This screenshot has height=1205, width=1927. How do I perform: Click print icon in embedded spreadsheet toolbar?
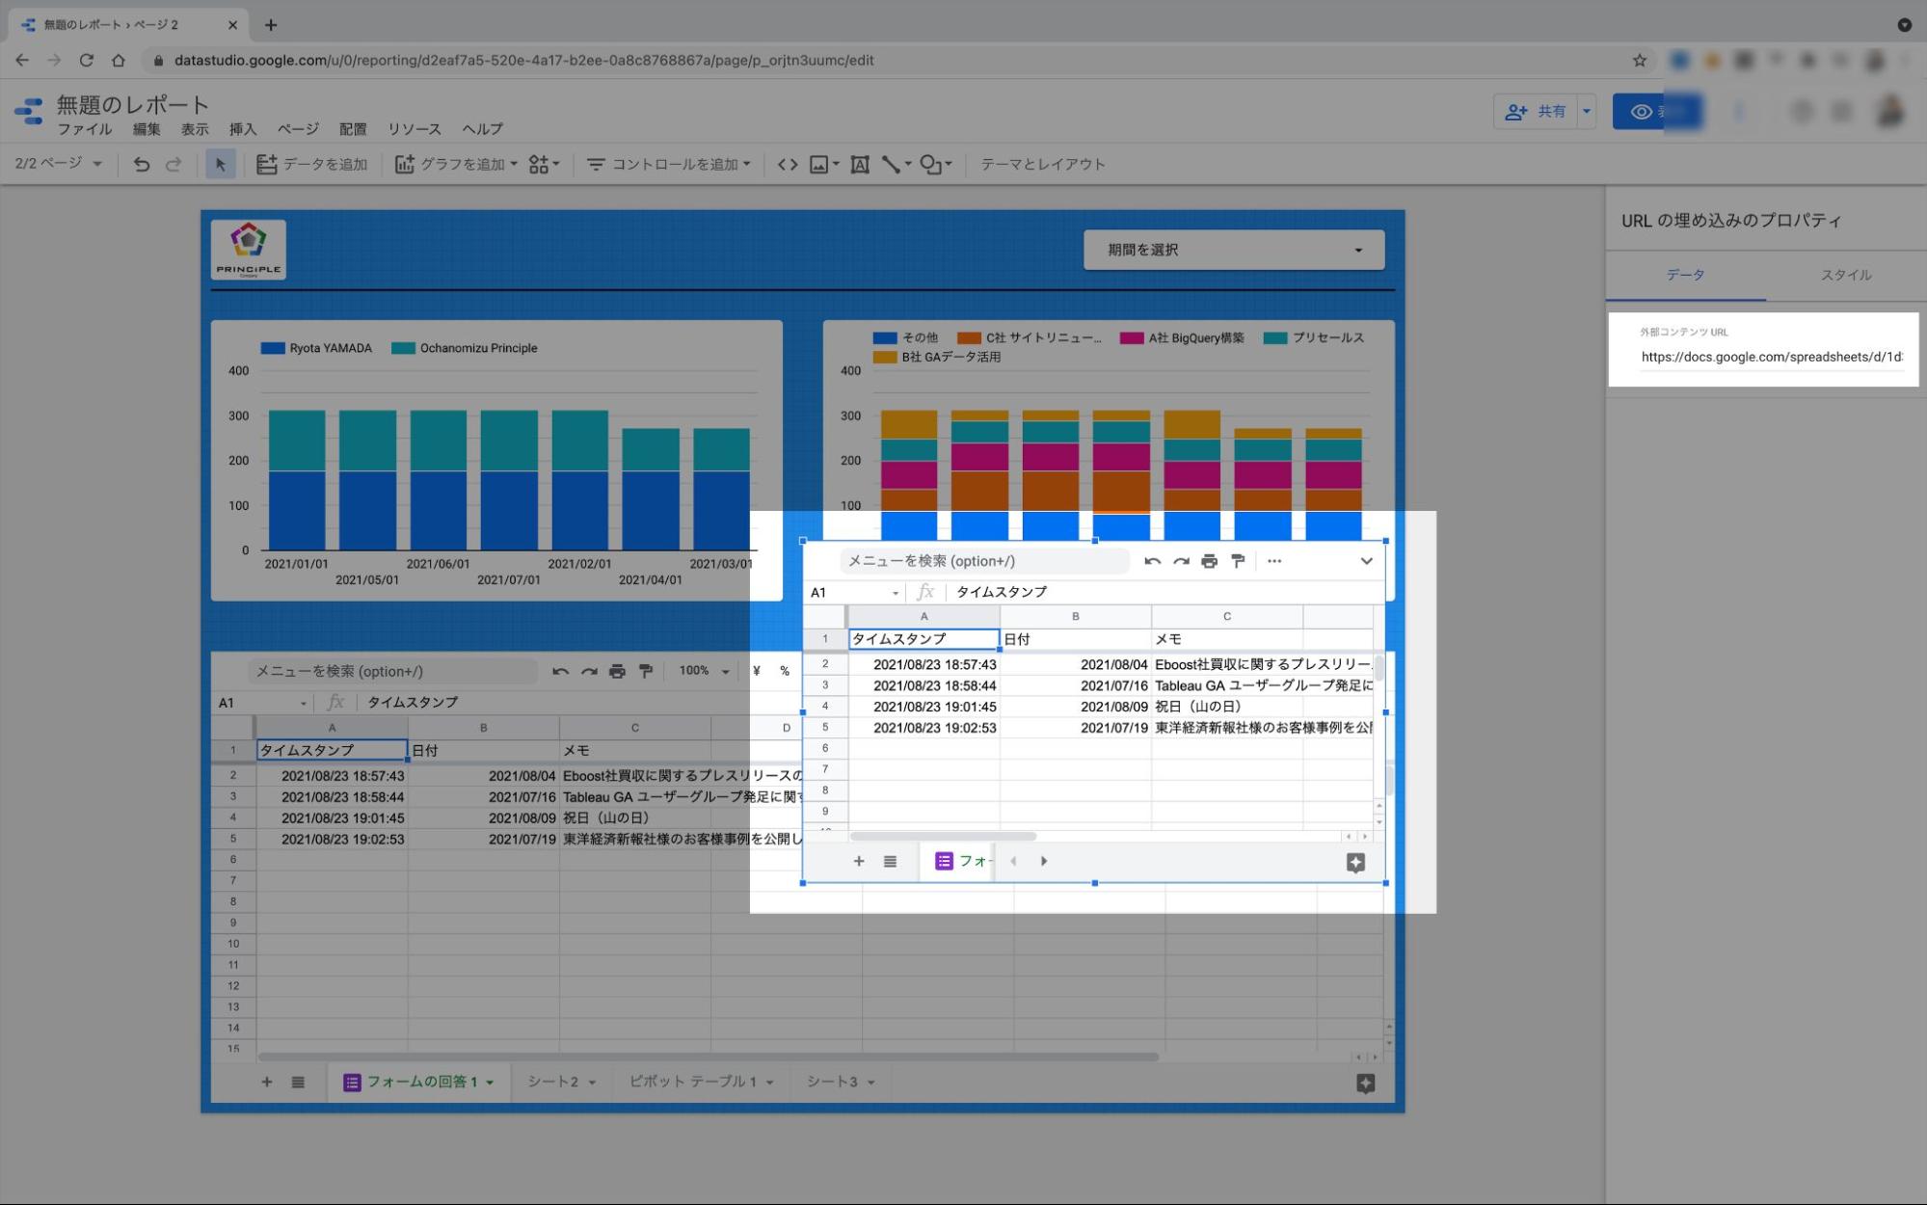click(x=1209, y=561)
